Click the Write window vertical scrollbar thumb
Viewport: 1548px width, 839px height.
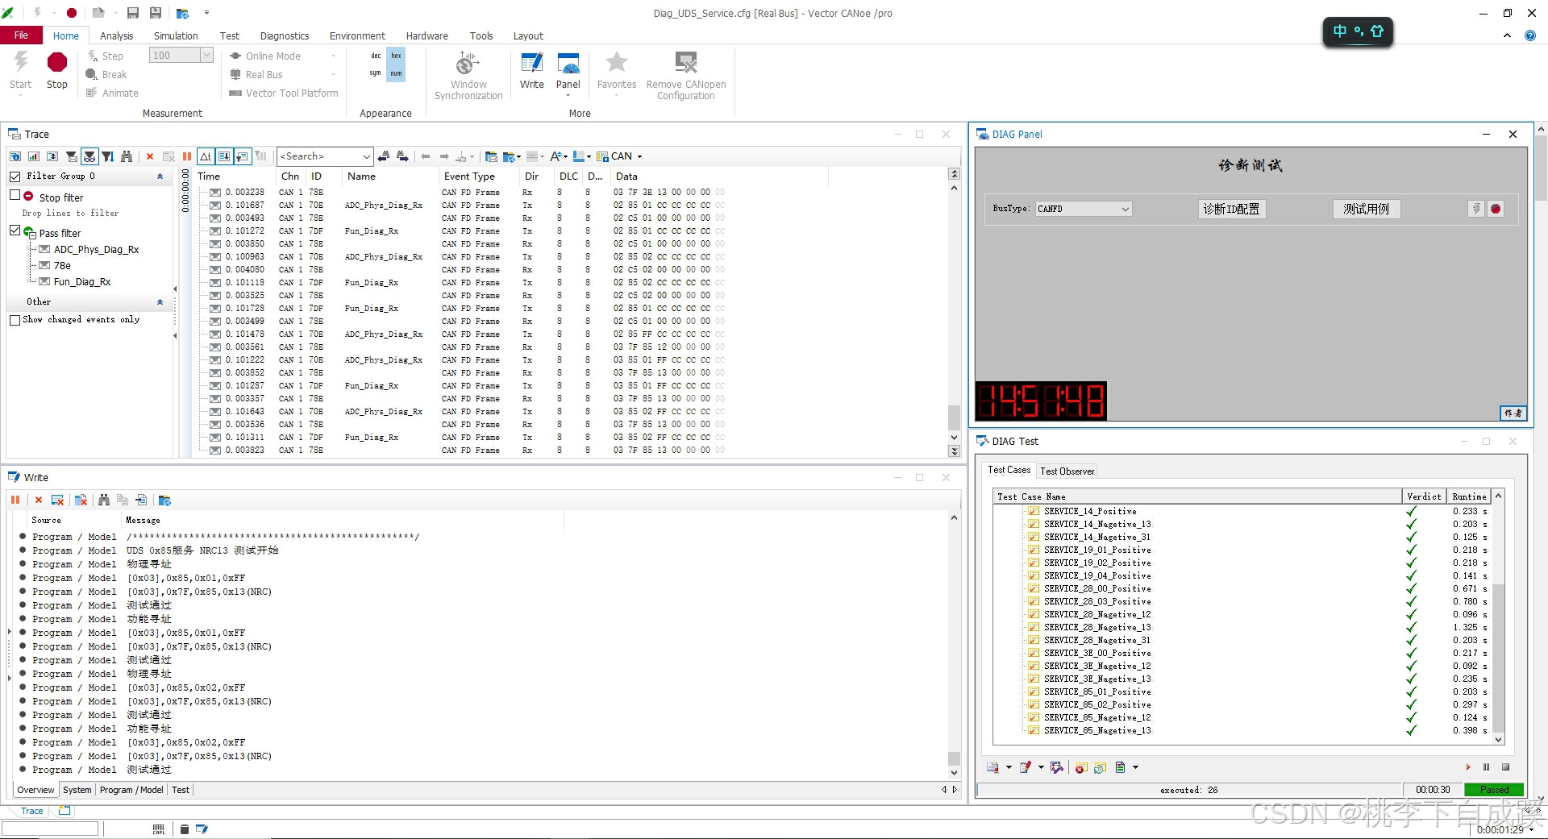(954, 758)
